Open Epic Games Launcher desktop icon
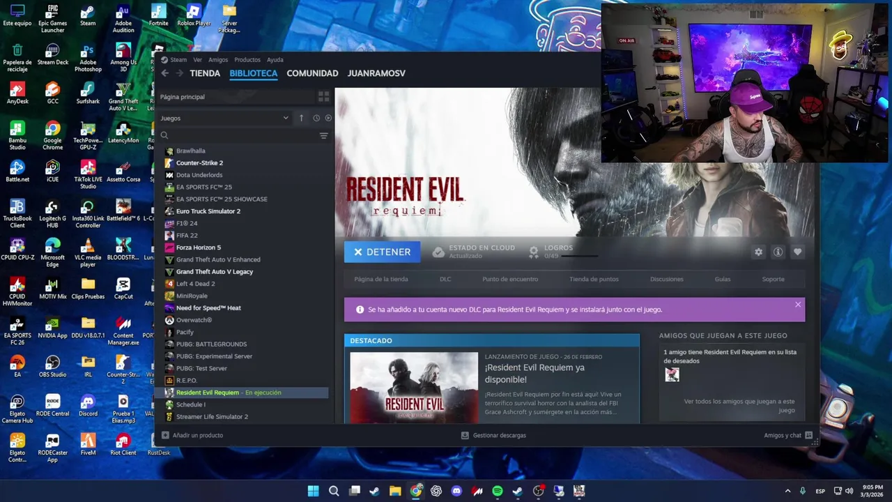Image resolution: width=892 pixels, height=502 pixels. pyautogui.click(x=52, y=19)
